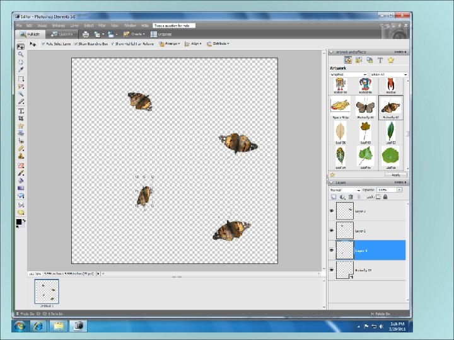454x340 pixels.
Task: Switch to the Quick Fix tab
Action: (62, 35)
